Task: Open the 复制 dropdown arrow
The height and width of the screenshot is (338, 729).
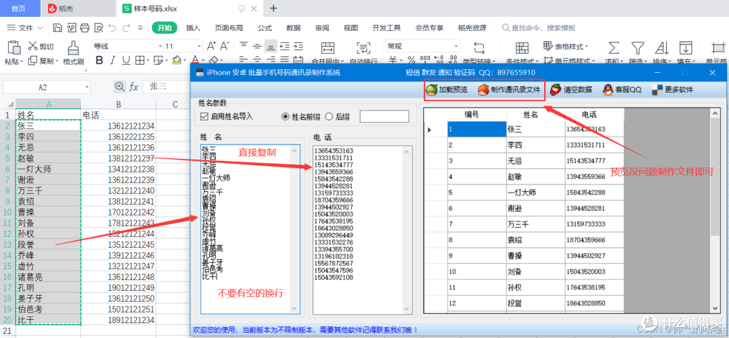Action: (x=57, y=61)
